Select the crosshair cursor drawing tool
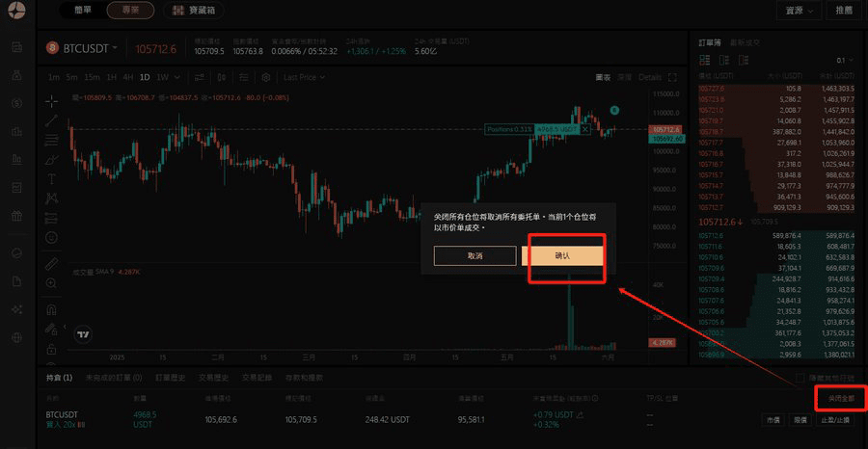868x449 pixels. [51, 100]
